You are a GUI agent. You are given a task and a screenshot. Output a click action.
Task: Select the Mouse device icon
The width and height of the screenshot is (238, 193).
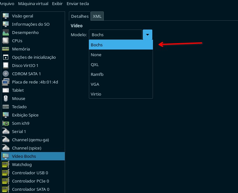pyautogui.click(x=6, y=98)
